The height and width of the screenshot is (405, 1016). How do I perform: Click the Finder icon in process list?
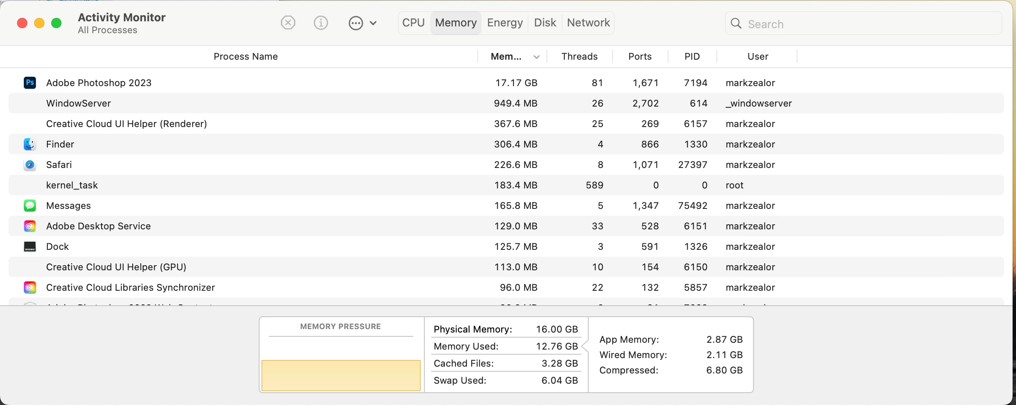30,144
